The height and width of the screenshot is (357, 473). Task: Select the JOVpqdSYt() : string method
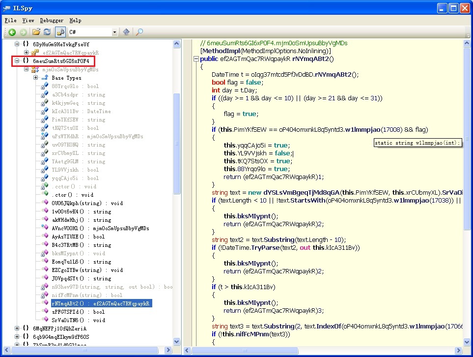[x=82, y=279]
